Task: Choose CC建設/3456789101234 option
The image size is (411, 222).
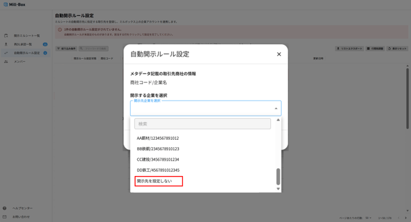Action: [x=158, y=159]
